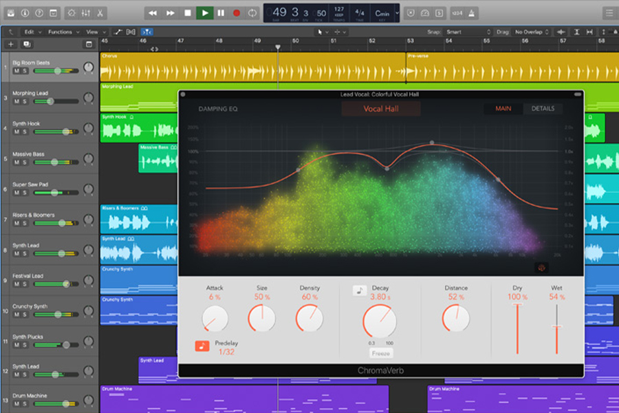
Task: Toggle the Flex icon
Action: click(x=131, y=32)
